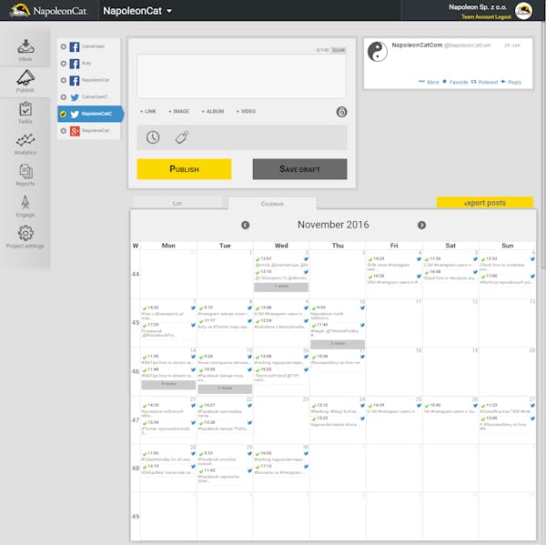
Task: Click the Team Account Logout link
Action: 486,16
